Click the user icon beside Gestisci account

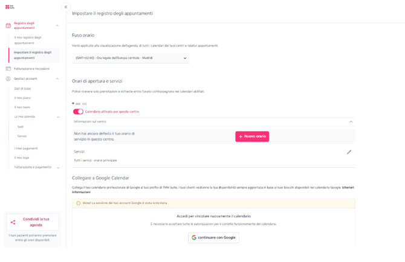(8, 78)
